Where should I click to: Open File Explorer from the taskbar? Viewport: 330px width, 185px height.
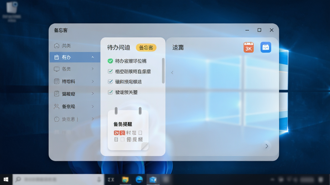[x=125, y=180]
